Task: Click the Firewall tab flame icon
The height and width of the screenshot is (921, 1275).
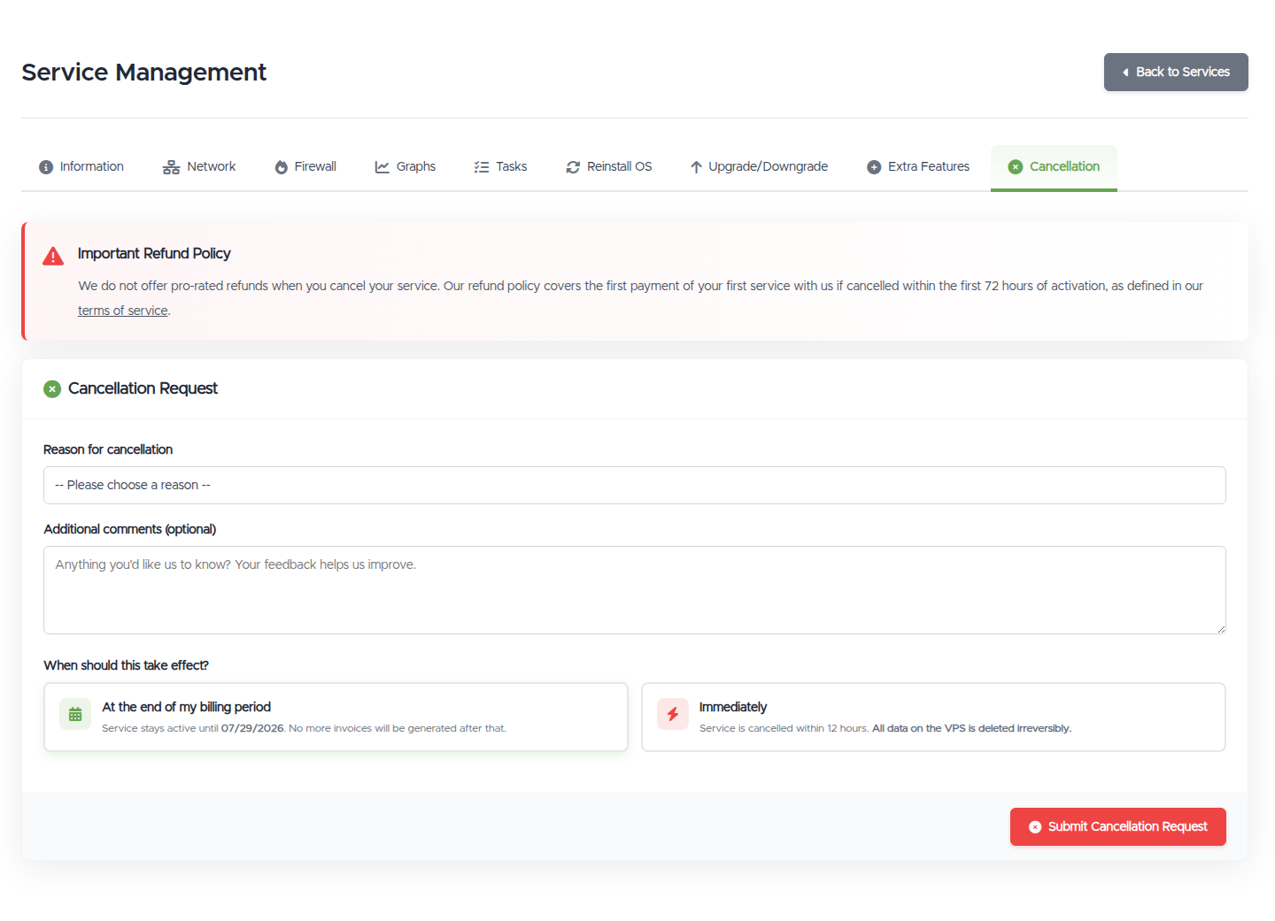Action: (282, 167)
